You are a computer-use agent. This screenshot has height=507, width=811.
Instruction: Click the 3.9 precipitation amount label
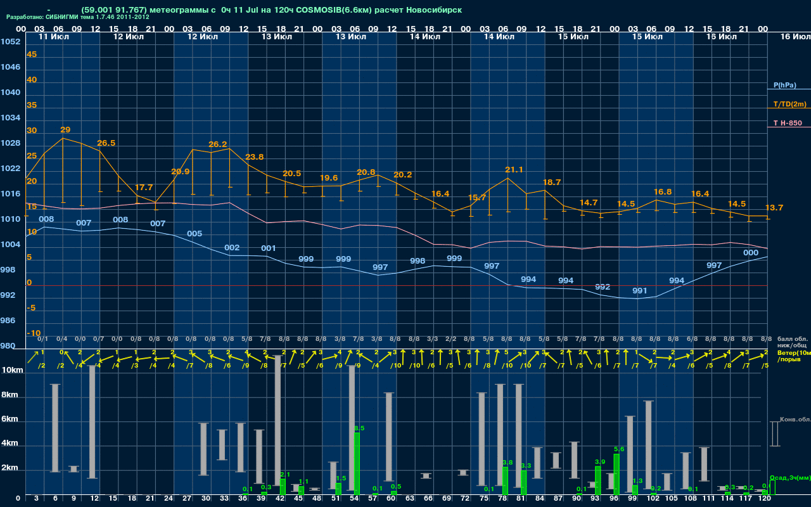[x=601, y=462]
